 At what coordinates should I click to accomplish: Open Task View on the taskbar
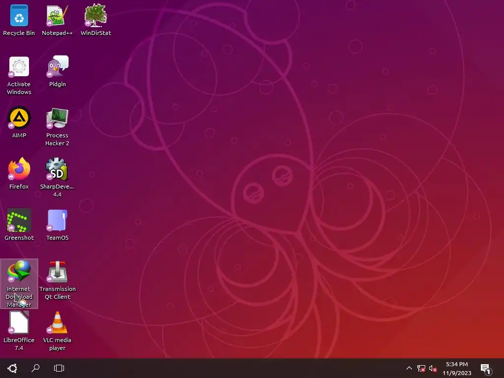pos(59,368)
